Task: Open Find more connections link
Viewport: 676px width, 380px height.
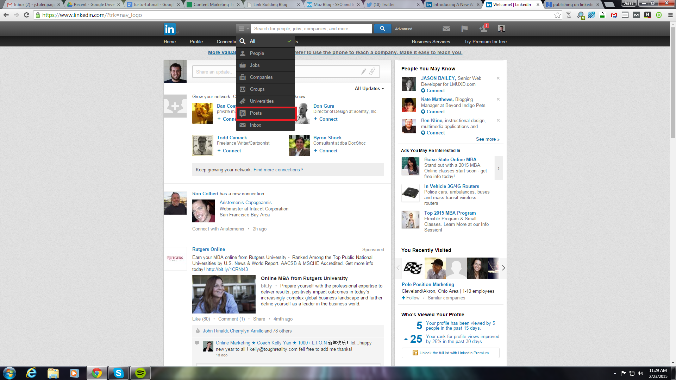Action: coord(278,170)
